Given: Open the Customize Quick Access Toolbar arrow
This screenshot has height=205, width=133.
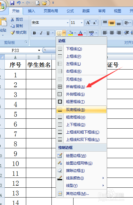Looking at the screenshot, I should [x=53, y=3].
